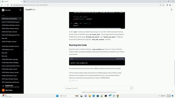Click the browser forward arrow
This screenshot has width=175, height=98.
[x=5, y=5]
